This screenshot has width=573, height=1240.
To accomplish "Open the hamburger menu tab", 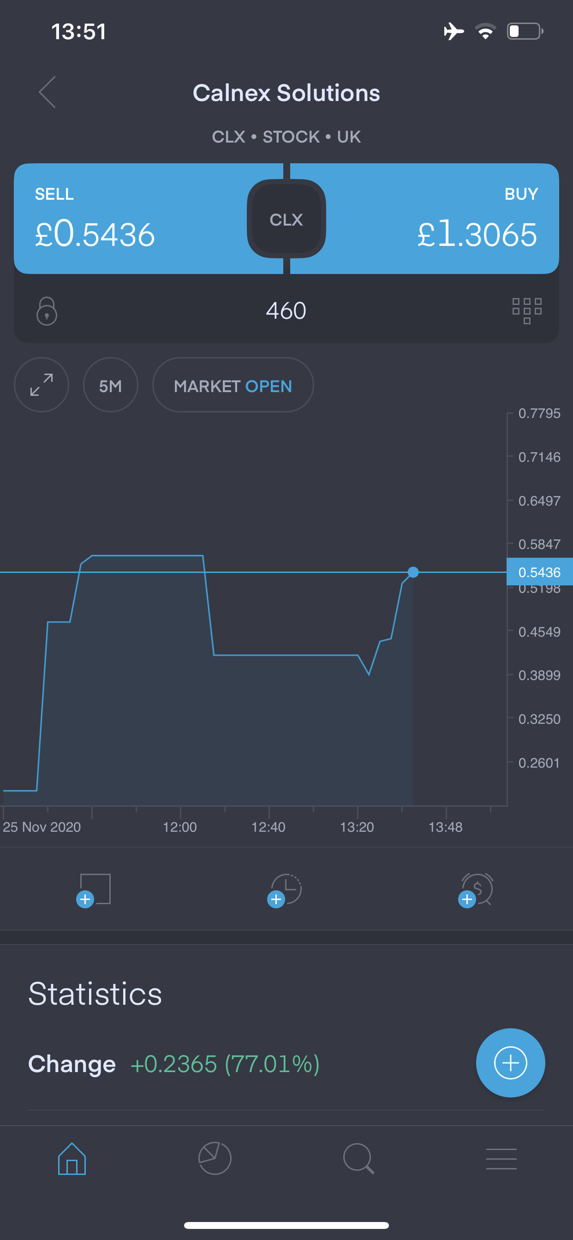I will point(501,1159).
